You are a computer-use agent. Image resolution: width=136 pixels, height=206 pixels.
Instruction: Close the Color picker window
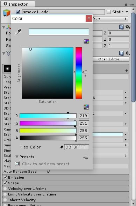[x=89, y=18]
